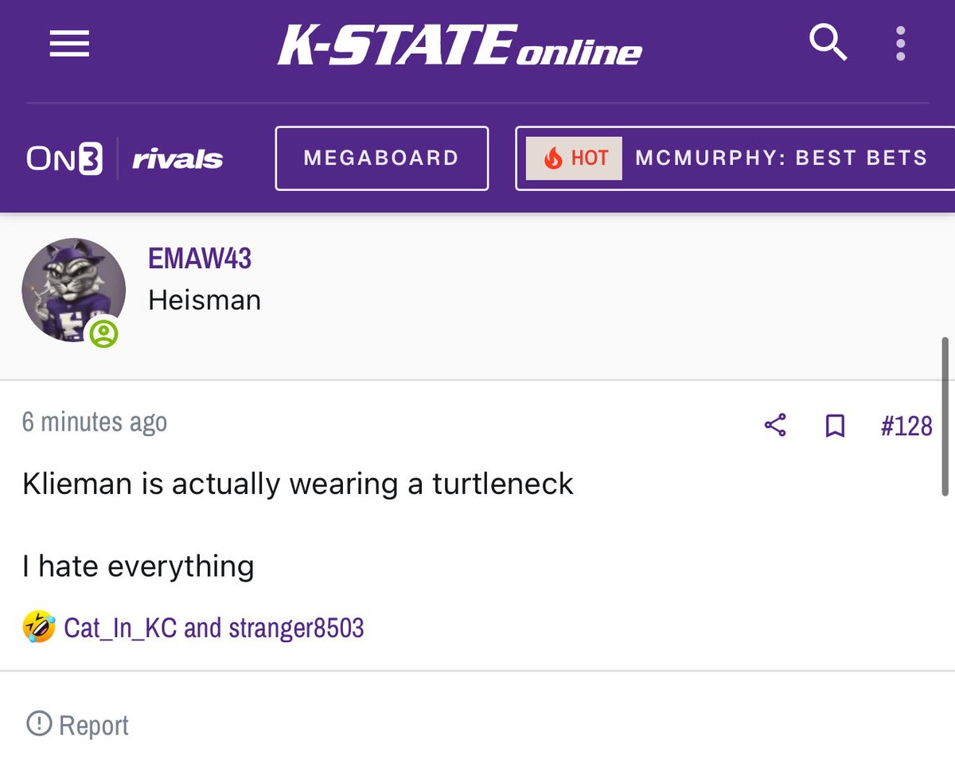Click the HOT flame badge
Image resolution: width=955 pixels, height=771 pixels.
point(574,158)
